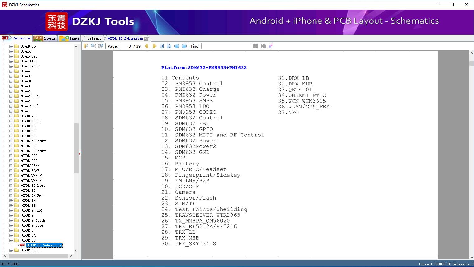The image size is (474, 267).
Task: Click the document vertical scrollbar thumb
Action: [471, 63]
